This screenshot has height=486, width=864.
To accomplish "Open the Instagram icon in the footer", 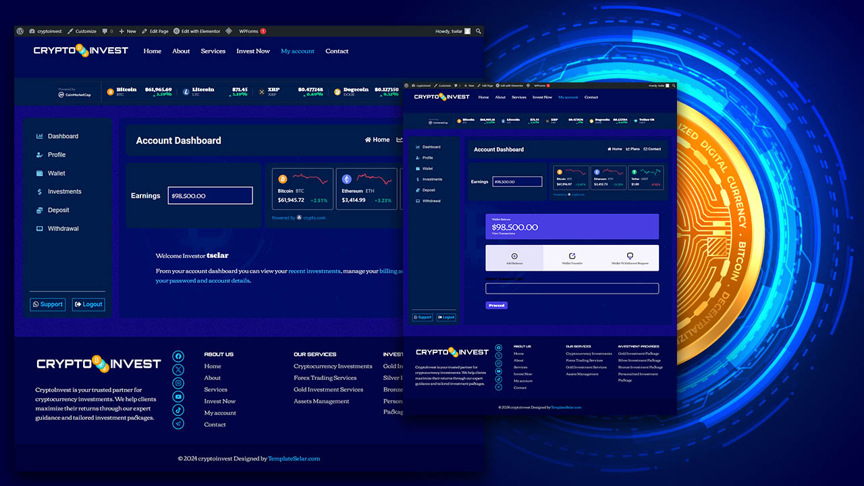I will pos(178,383).
